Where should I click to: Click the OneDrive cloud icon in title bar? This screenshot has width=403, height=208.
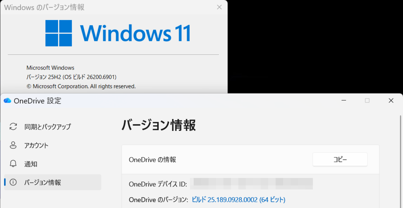click(7, 101)
